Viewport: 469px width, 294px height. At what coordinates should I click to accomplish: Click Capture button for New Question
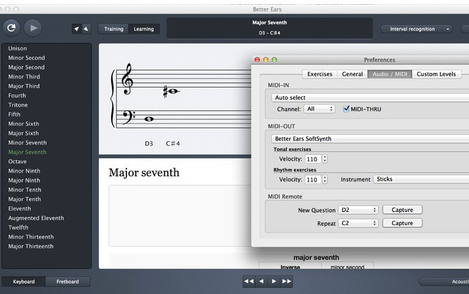402,210
